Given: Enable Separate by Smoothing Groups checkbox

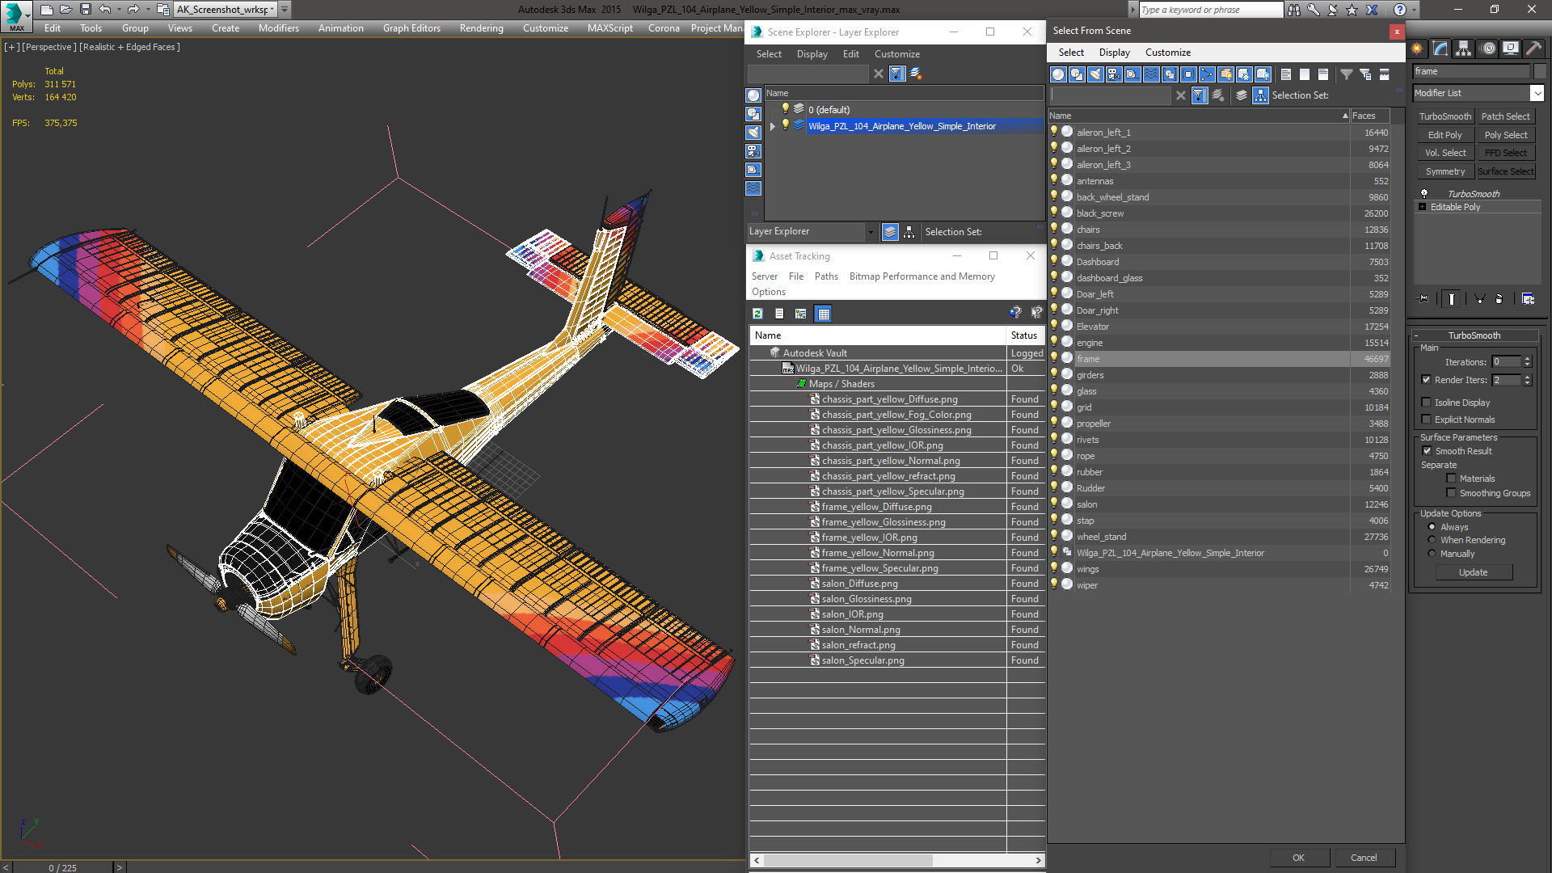Looking at the screenshot, I should point(1451,493).
